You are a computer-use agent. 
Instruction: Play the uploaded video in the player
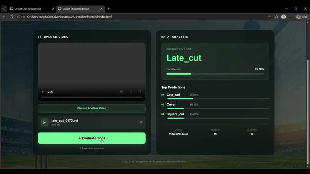43,92
